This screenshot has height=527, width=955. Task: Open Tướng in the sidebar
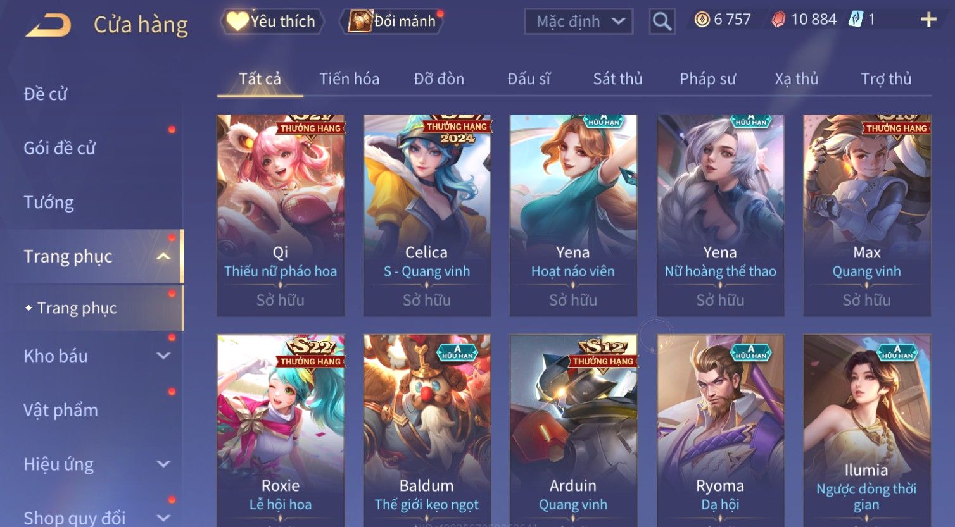pos(49,202)
